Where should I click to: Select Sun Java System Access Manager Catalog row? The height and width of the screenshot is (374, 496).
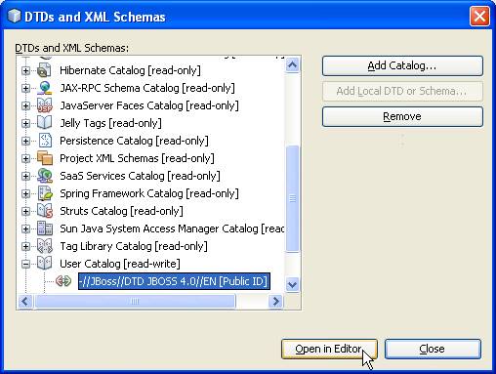[x=172, y=229]
